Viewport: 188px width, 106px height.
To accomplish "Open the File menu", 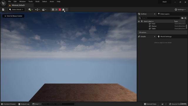I will pos(9,1).
